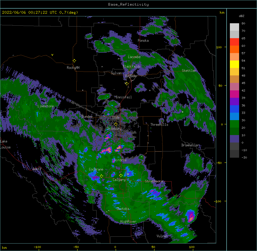Select the white plus marker southeast of Stettler
The width and height of the screenshot is (257, 251).
[x=182, y=112]
